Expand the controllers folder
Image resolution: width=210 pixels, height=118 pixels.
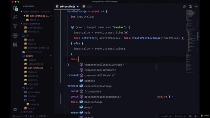click(x=34, y=92)
